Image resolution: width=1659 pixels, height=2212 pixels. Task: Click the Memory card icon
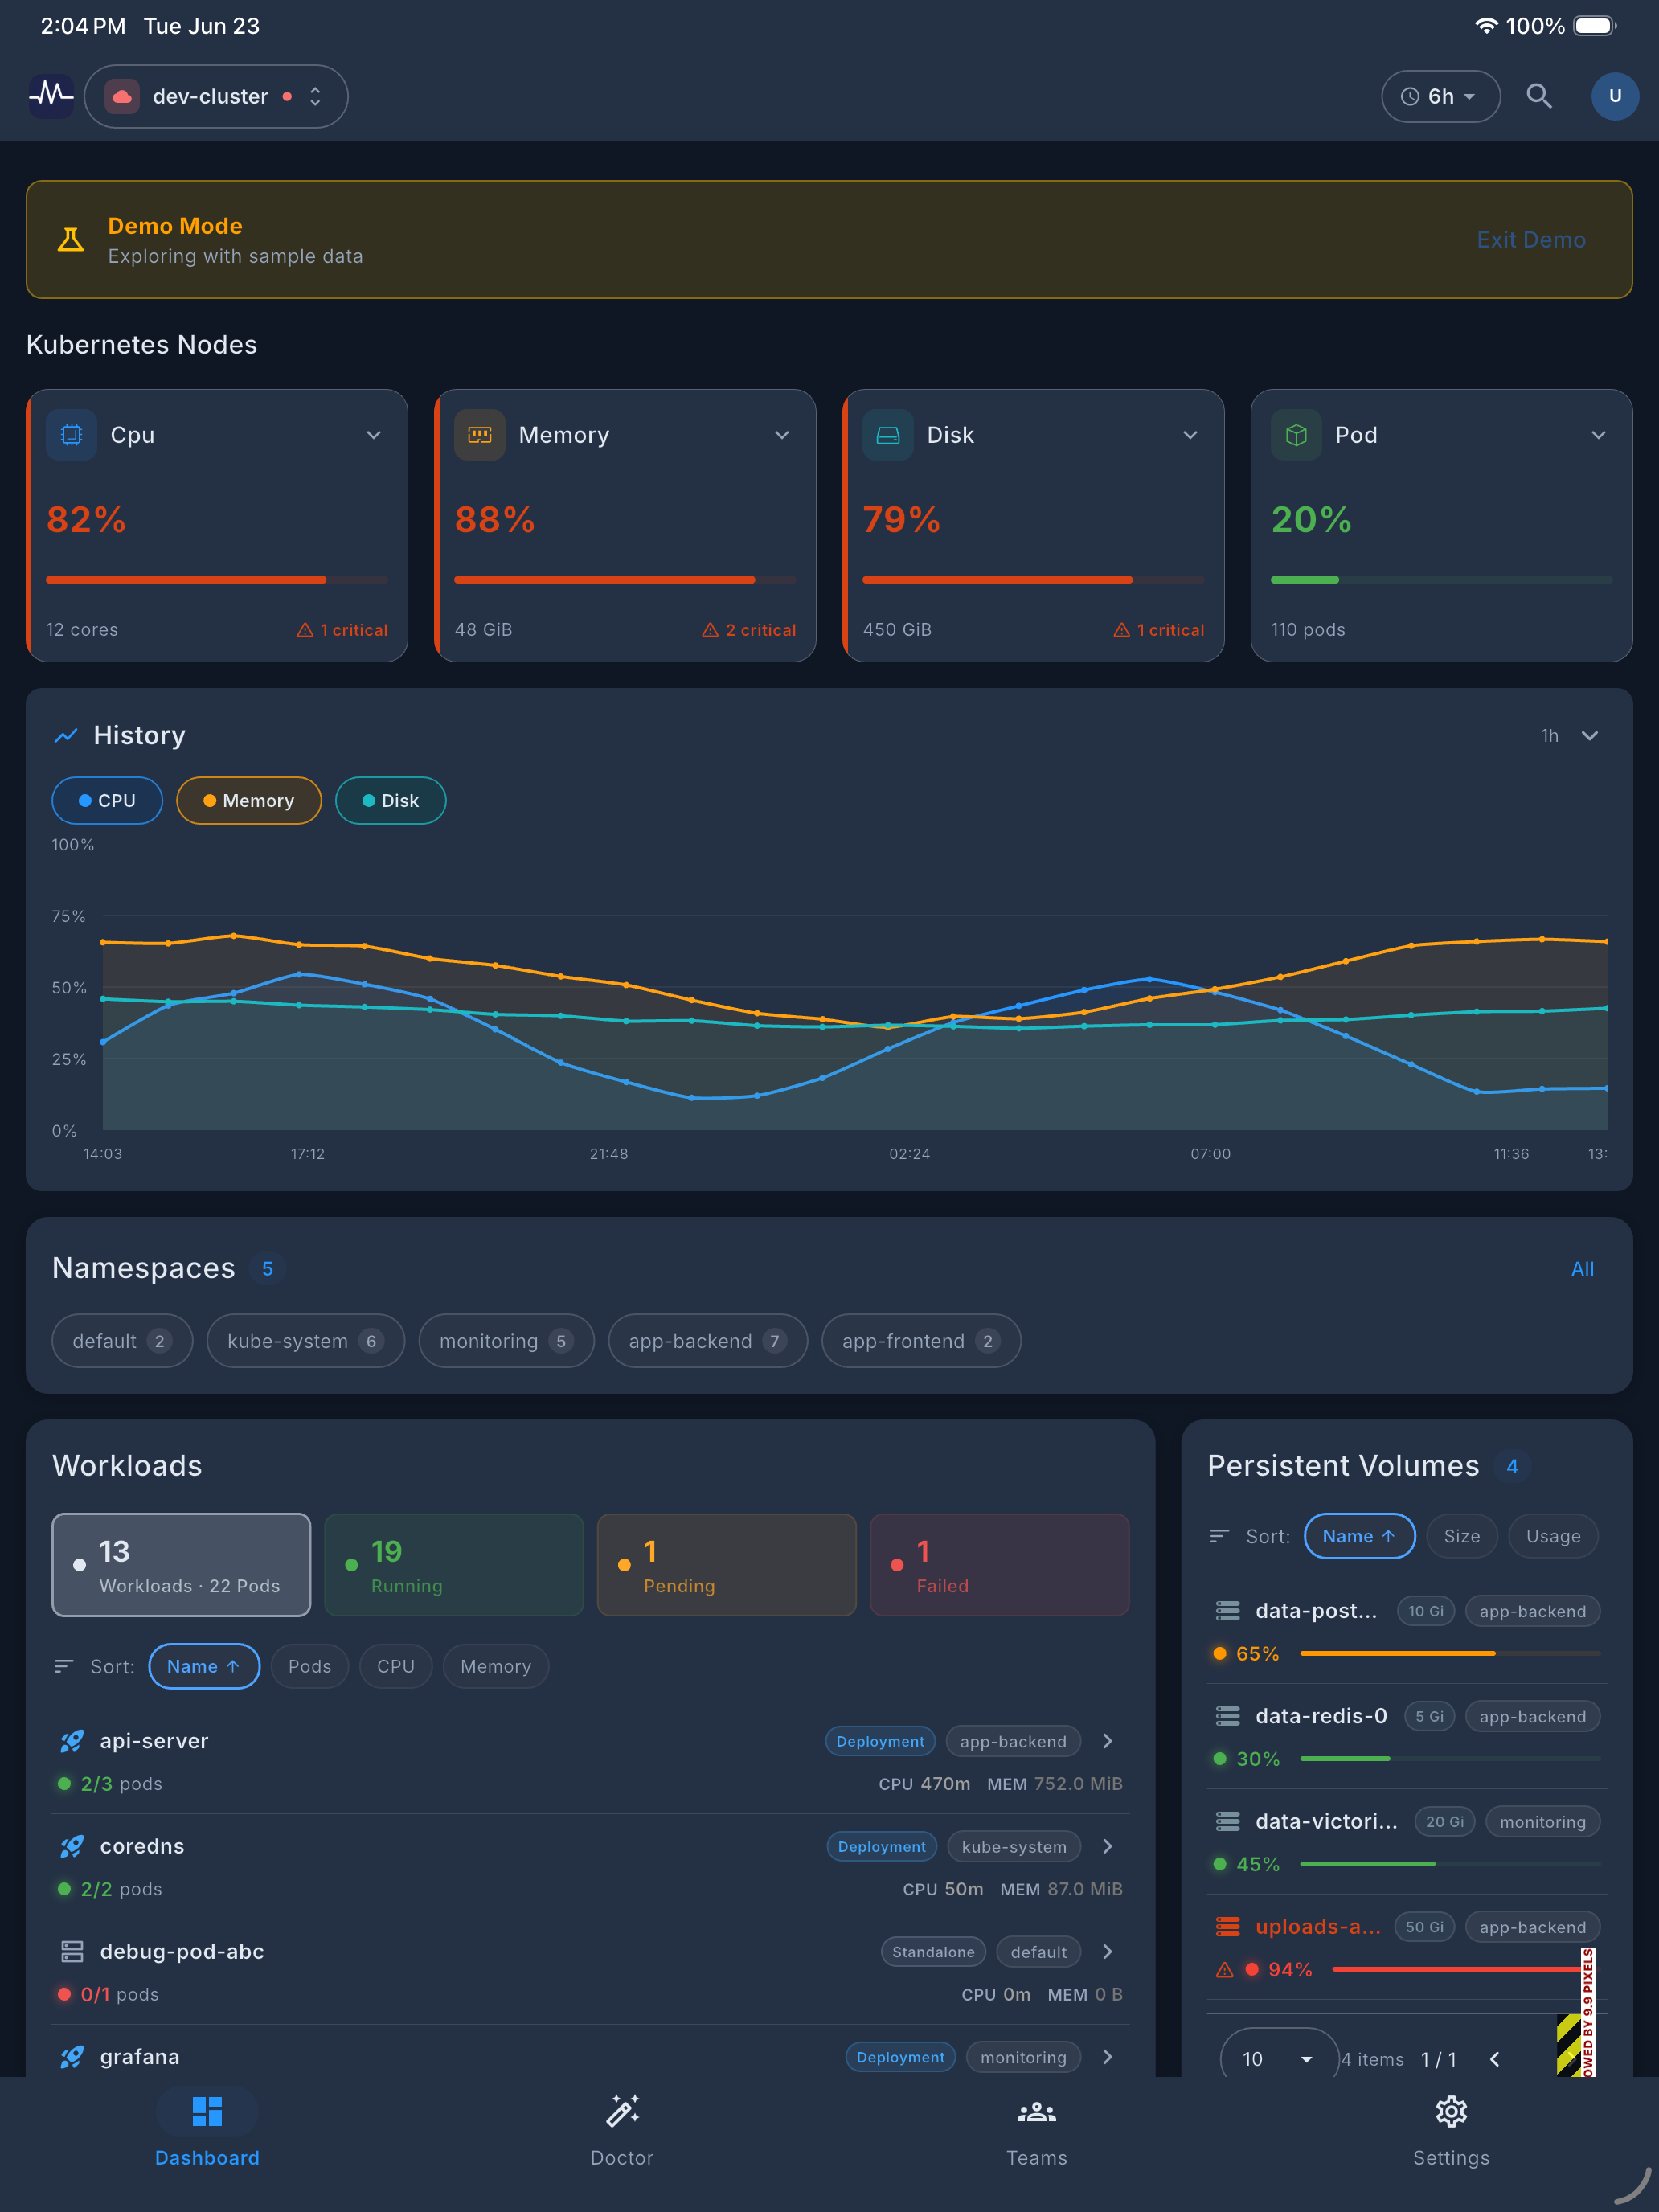(x=480, y=435)
